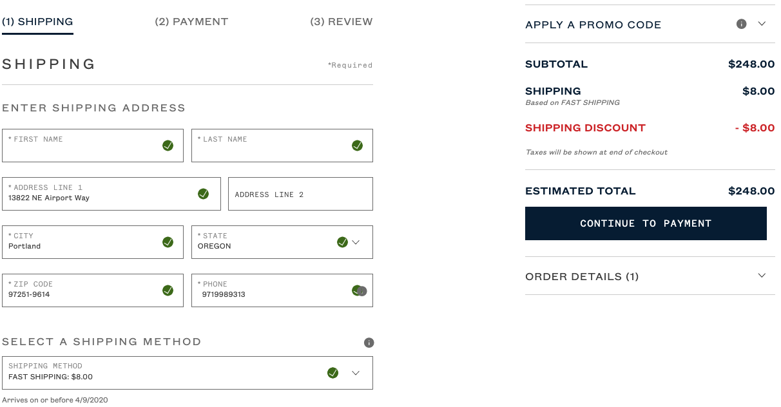Click the promo code info icon
The image size is (781, 407).
(x=741, y=24)
